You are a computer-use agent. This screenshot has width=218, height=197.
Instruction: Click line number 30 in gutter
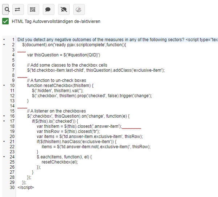[12, 188]
